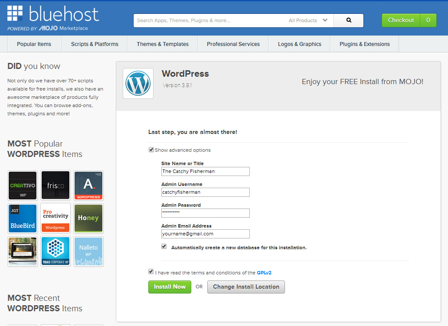Open the Themes & Templates menu
The image size is (448, 326).
coord(163,44)
